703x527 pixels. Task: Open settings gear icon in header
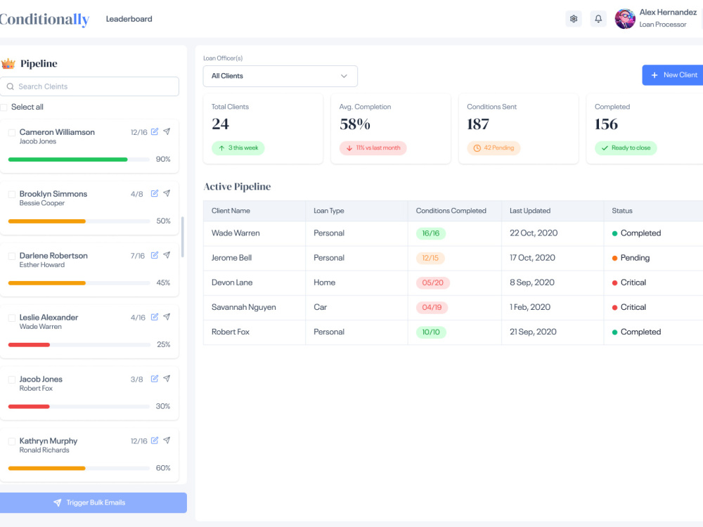[x=574, y=19]
